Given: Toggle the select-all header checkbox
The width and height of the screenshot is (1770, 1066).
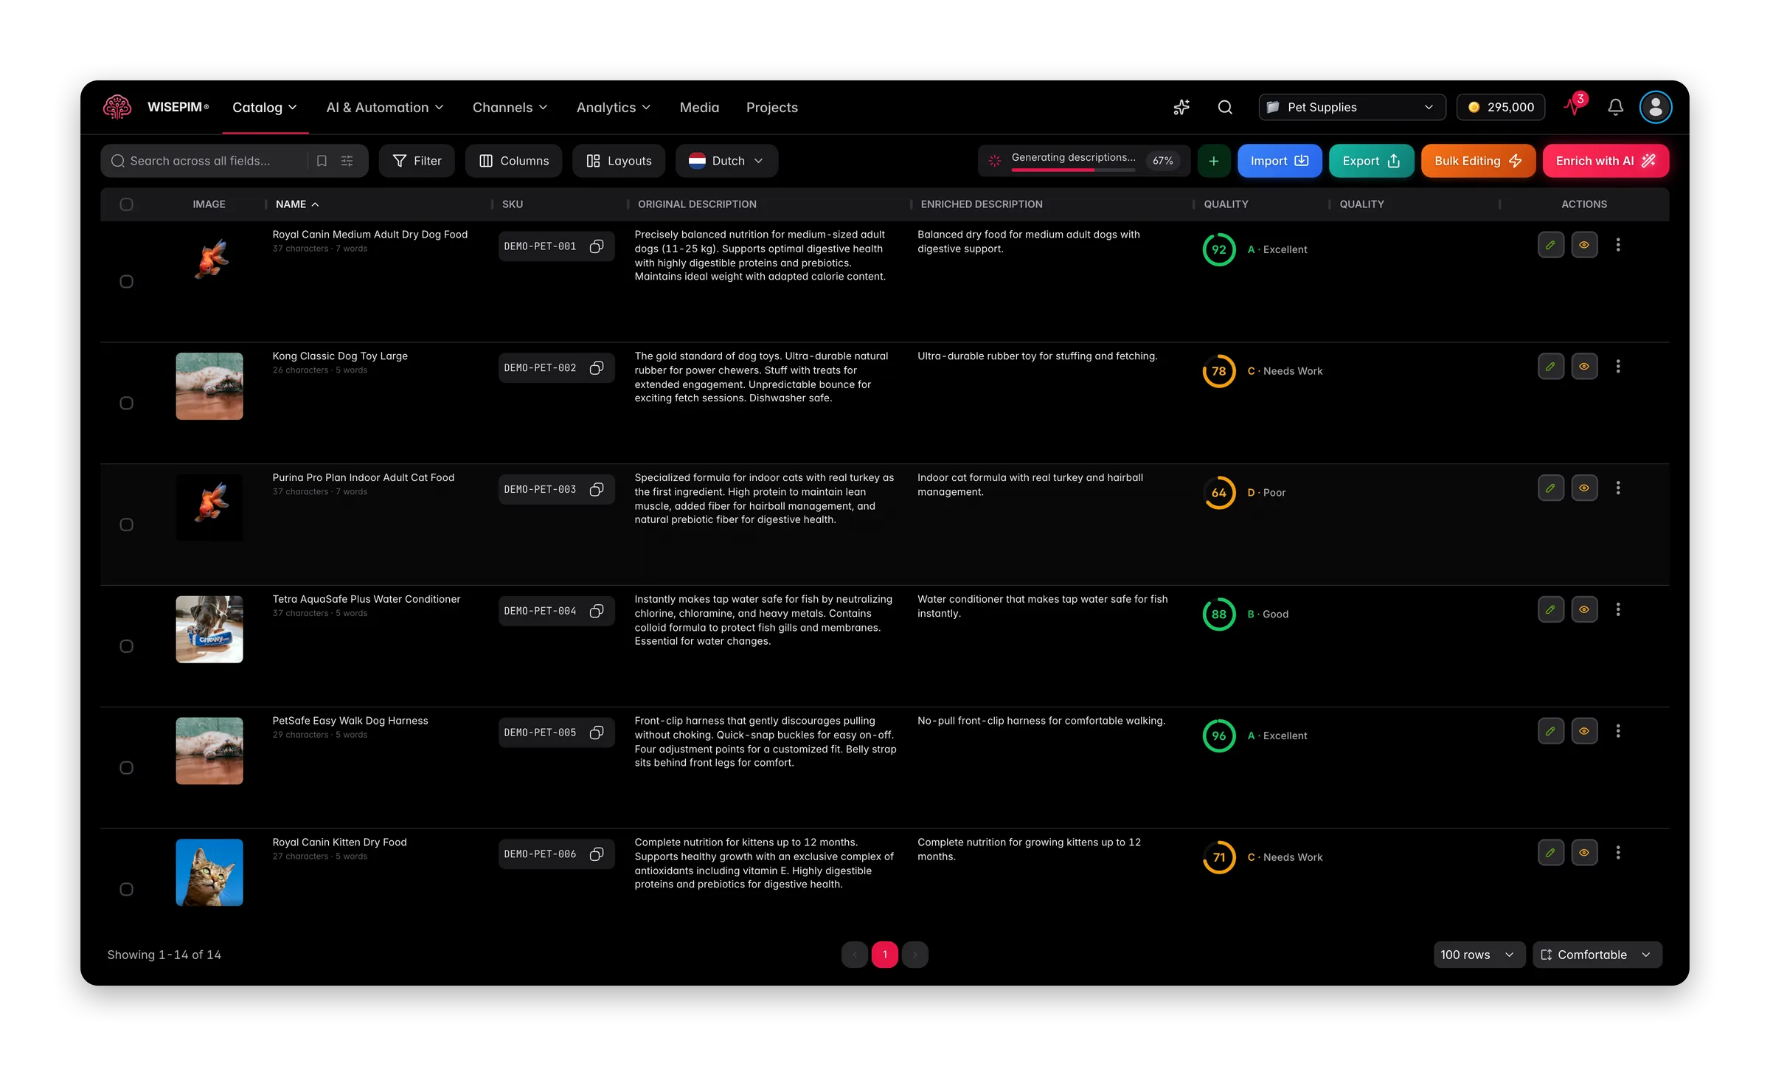Looking at the screenshot, I should [126, 204].
